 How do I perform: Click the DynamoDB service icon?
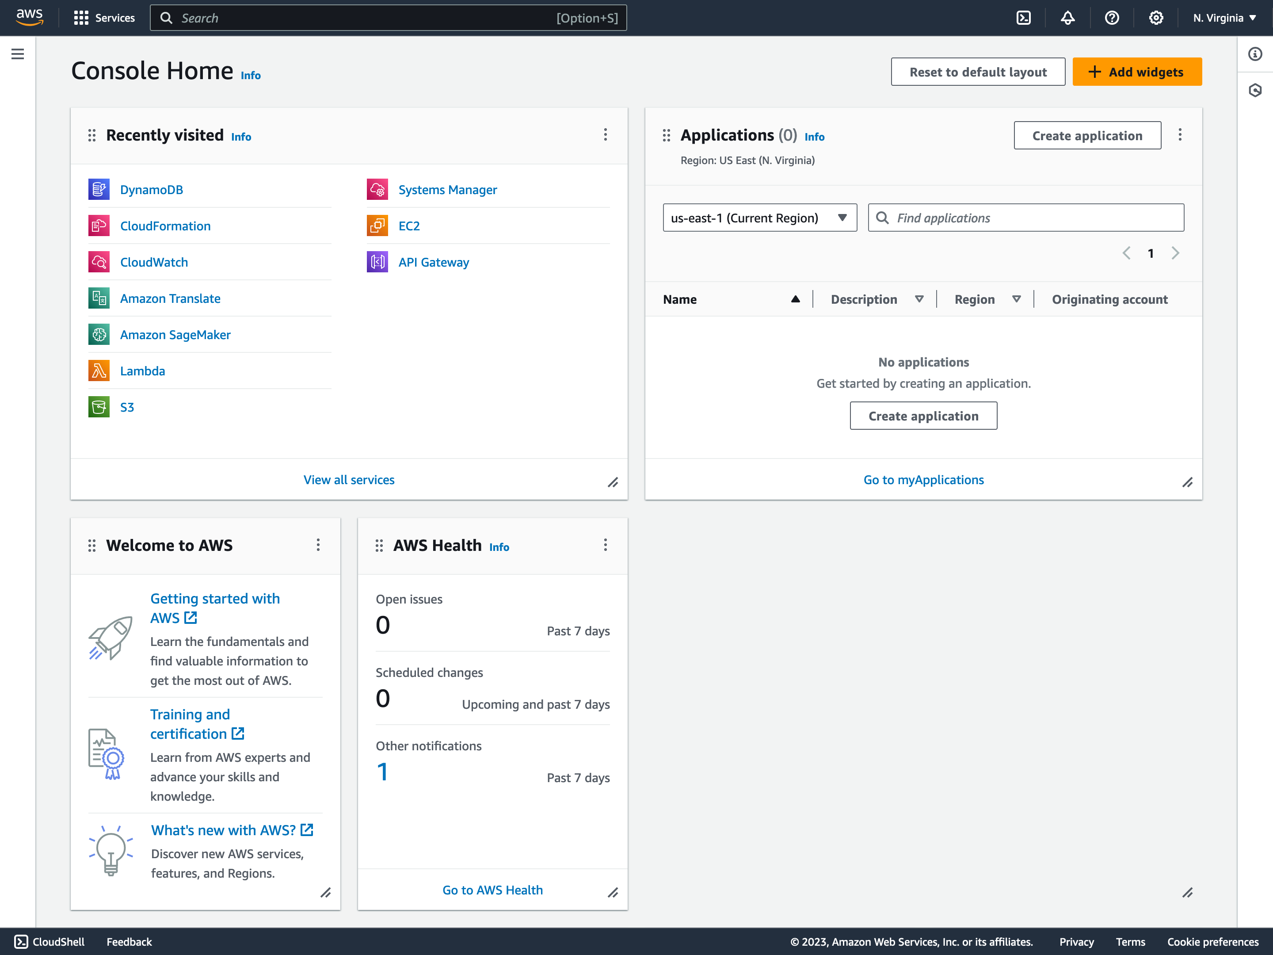click(x=99, y=189)
